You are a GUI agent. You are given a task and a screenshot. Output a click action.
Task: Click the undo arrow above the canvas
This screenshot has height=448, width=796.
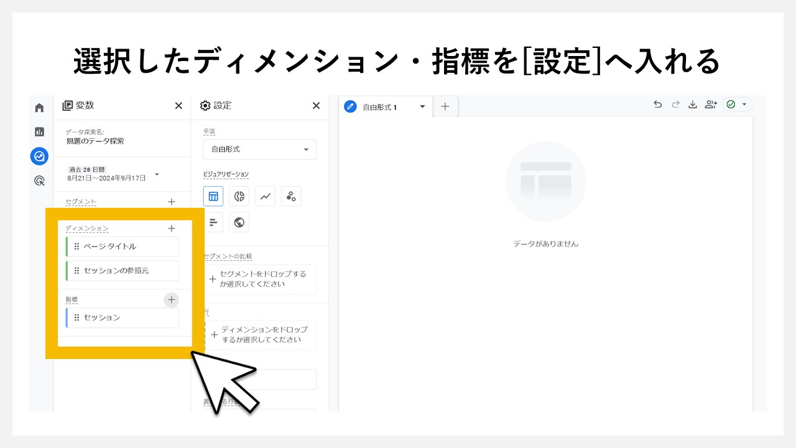657,105
